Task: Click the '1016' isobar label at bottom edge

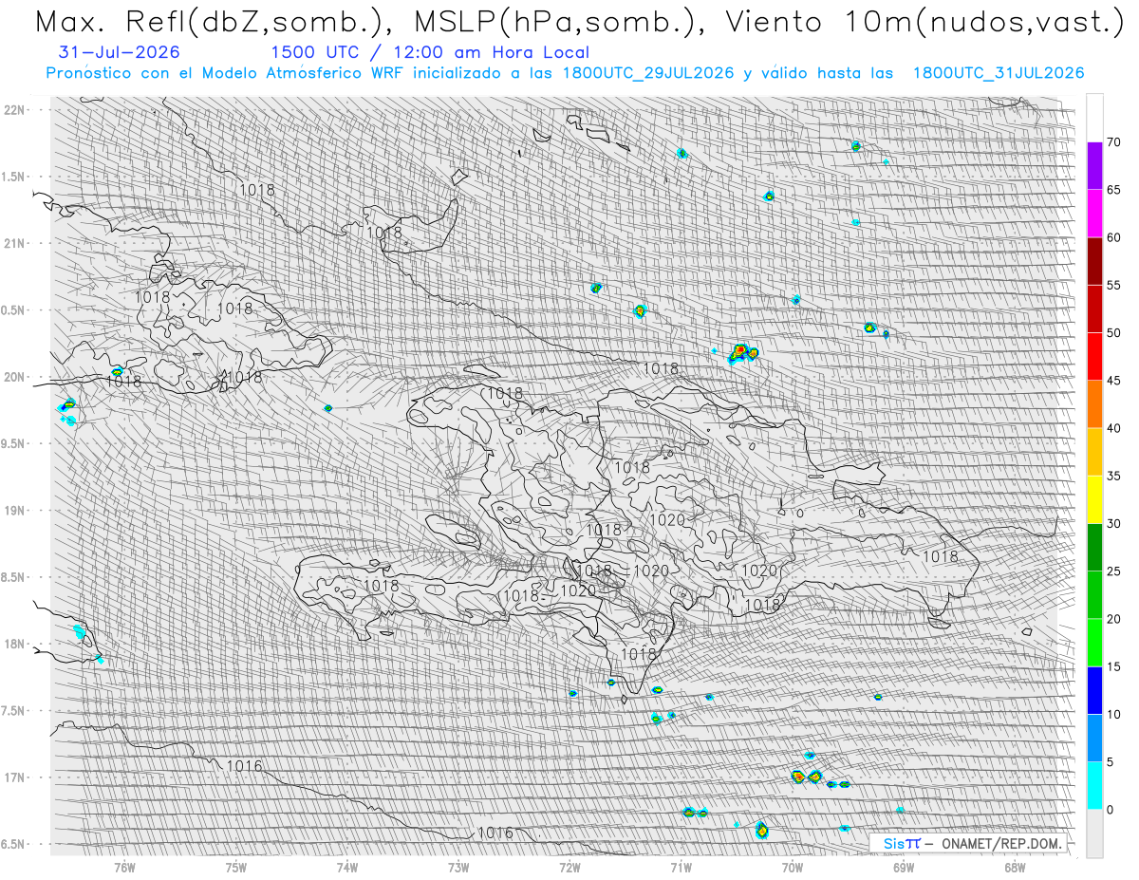Action: point(495,833)
